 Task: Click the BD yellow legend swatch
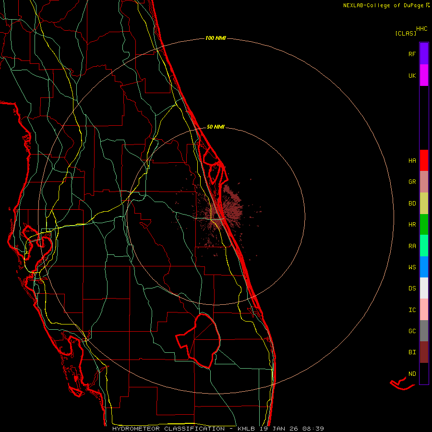coord(424,204)
